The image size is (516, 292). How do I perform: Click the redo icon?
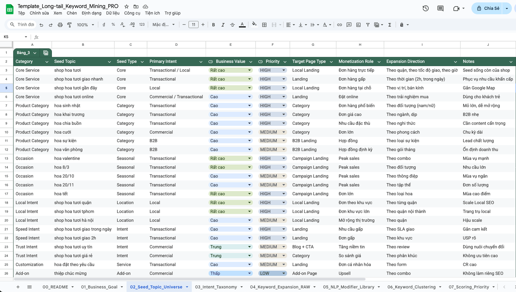51,25
